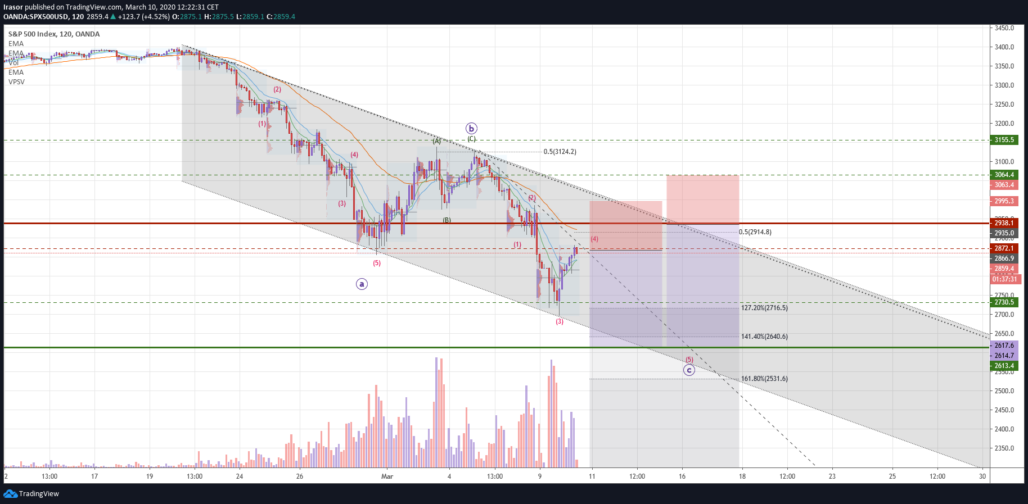Select the circled wave label b
Screen dimensions: 1028x504
[x=471, y=129]
